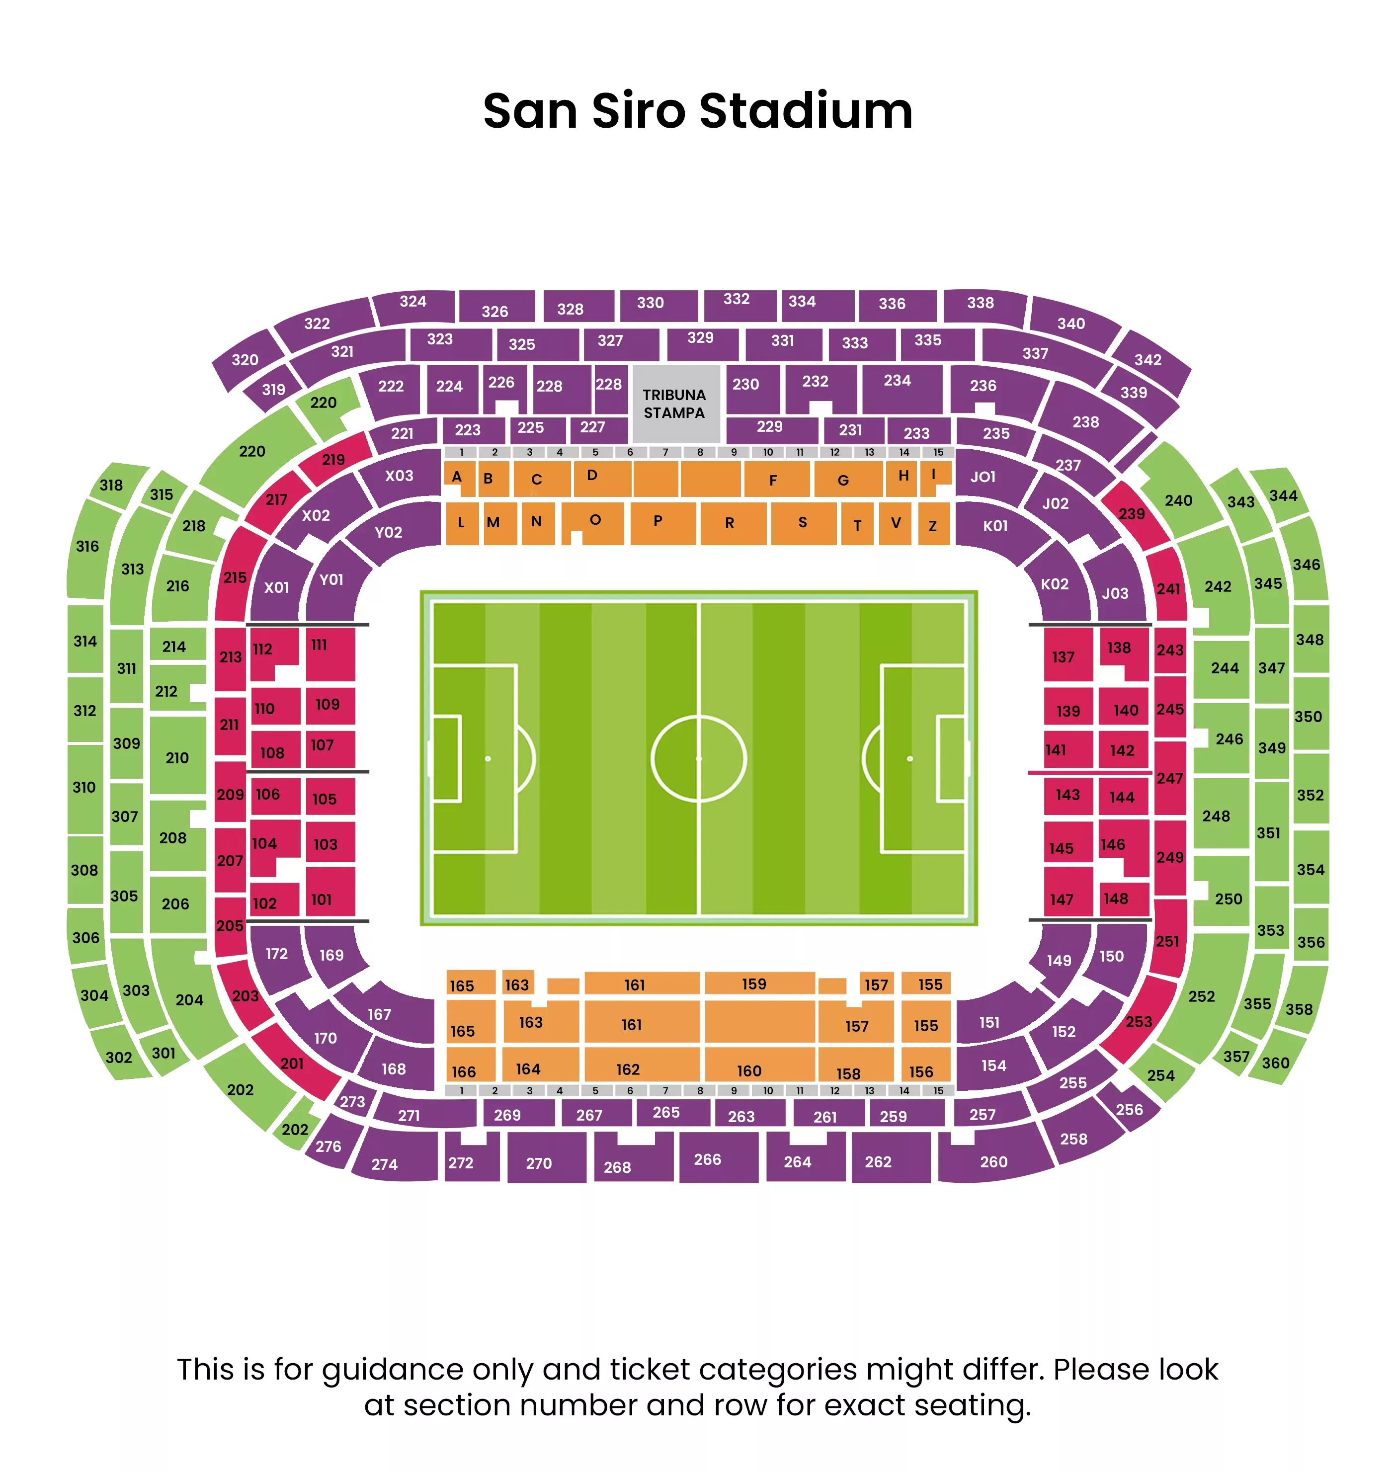Select purple section 268 on bottom row
The image size is (1396, 1472).
(618, 1166)
